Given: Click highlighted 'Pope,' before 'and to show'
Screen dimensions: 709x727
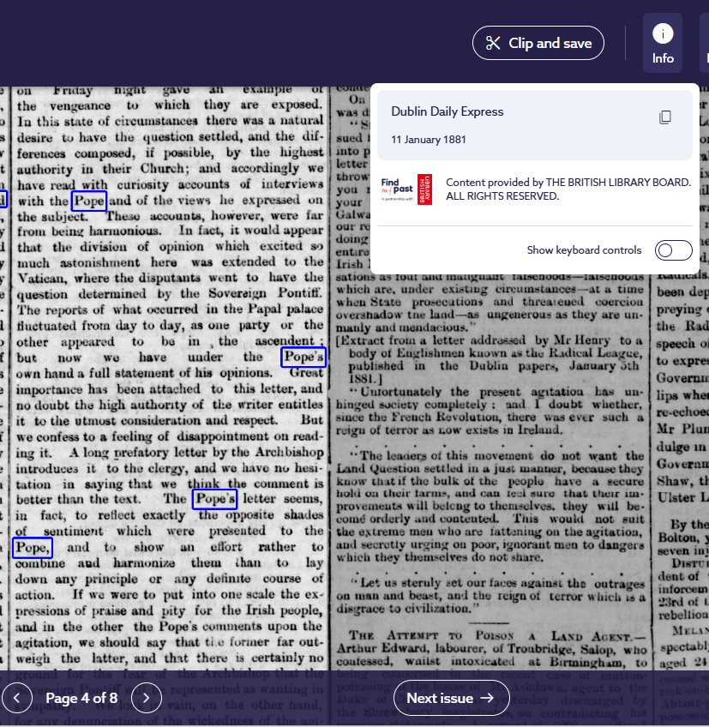Looking at the screenshot, I should click(x=33, y=548).
